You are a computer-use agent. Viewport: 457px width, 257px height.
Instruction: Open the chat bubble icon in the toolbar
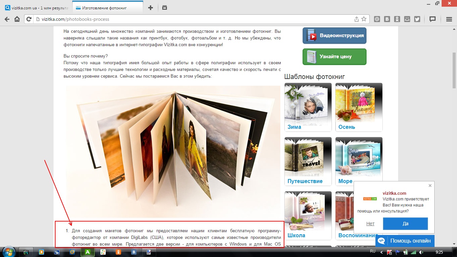432,19
